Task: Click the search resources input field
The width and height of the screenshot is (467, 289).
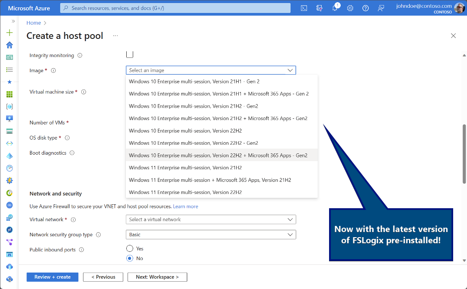Action: click(x=175, y=8)
